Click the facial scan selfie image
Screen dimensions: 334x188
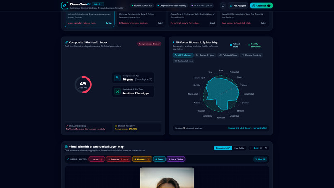pos(167,178)
